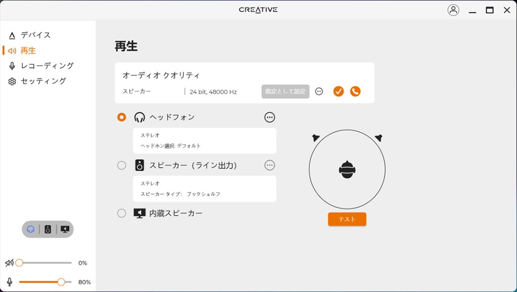
Task: Minimize the Creative app window
Action: click(x=473, y=12)
